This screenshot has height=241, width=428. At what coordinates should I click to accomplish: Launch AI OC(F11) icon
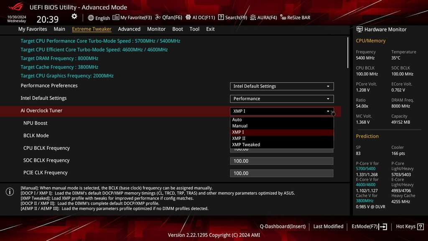coord(188,17)
